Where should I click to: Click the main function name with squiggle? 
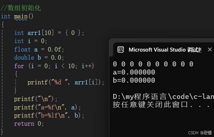21,17
